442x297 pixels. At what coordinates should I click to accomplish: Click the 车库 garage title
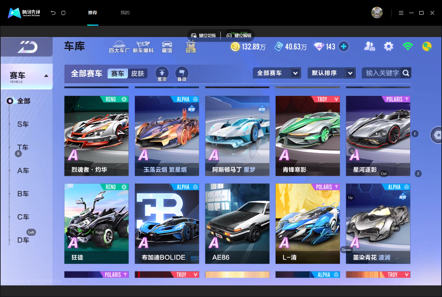75,46
